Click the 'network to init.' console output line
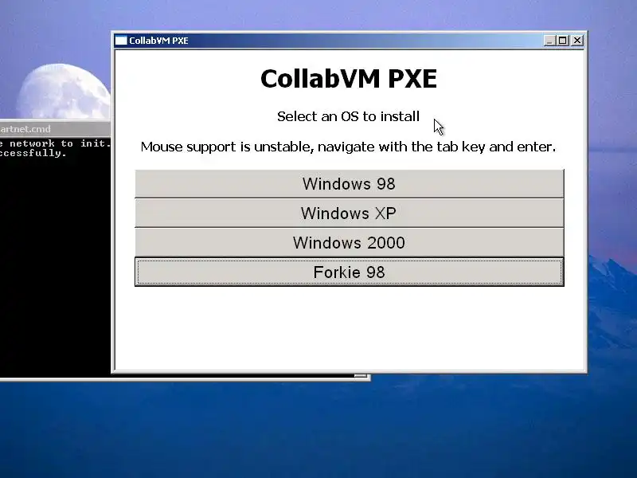 pos(55,143)
